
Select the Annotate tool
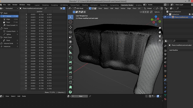click(x=70, y=47)
